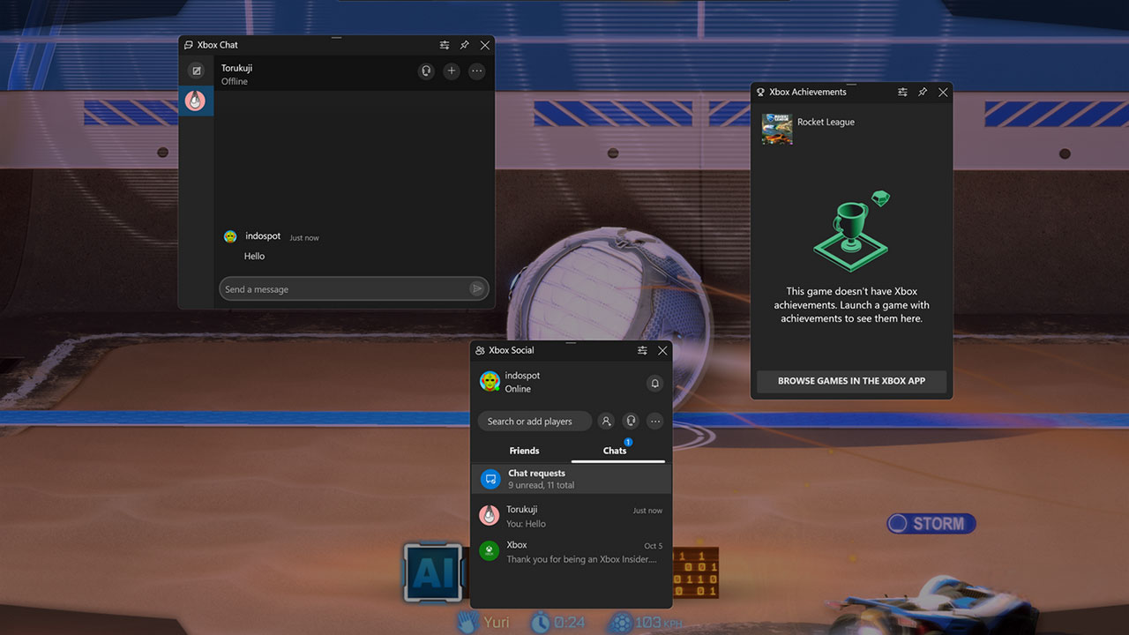Click the Xbox Chat title bar icon
This screenshot has width=1129, height=635.
click(188, 45)
